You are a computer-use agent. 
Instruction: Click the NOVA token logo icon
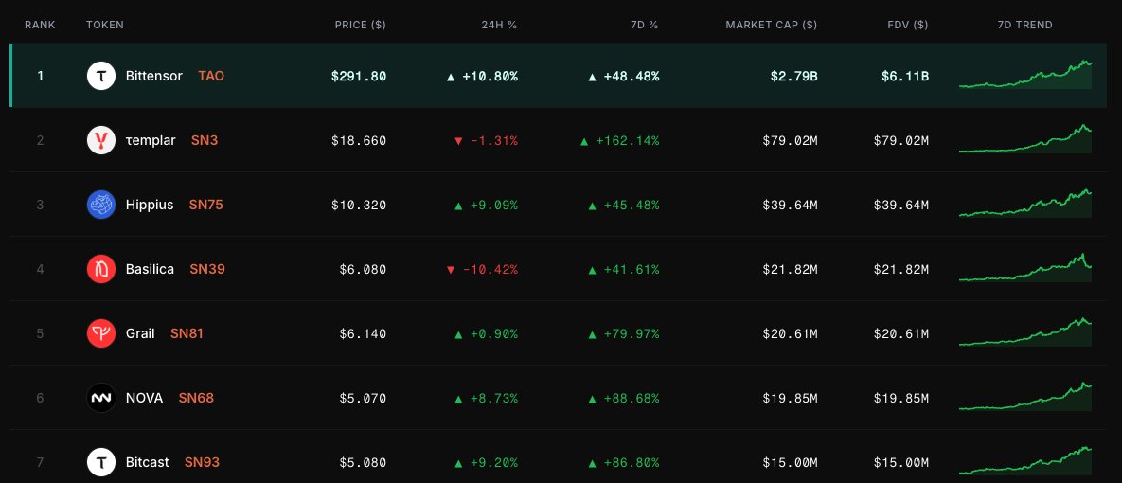click(x=101, y=398)
